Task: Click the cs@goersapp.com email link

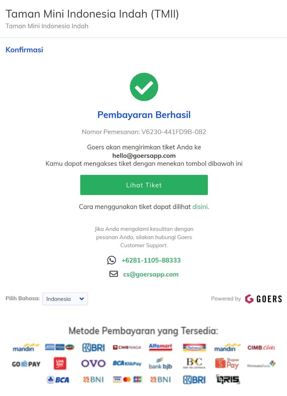Action: (150, 274)
